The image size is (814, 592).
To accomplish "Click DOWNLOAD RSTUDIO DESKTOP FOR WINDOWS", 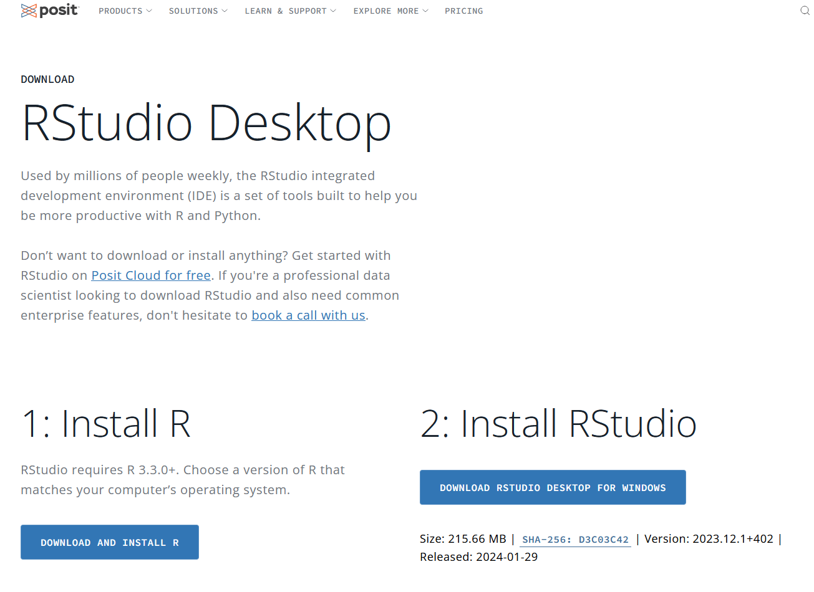I will 553,487.
